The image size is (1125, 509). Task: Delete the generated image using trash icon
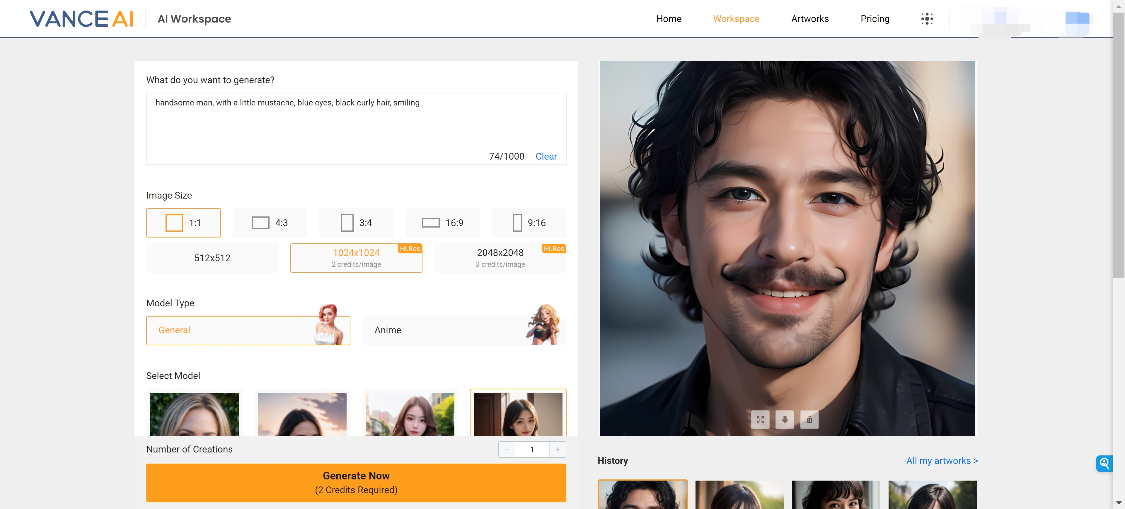click(x=809, y=419)
